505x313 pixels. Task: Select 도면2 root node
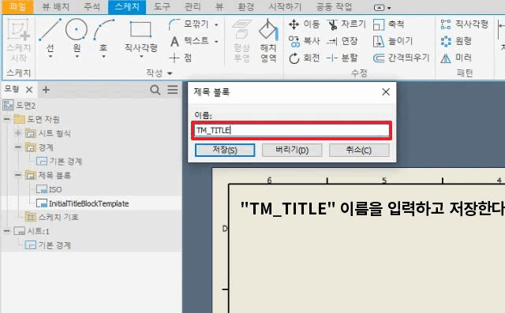coord(19,105)
